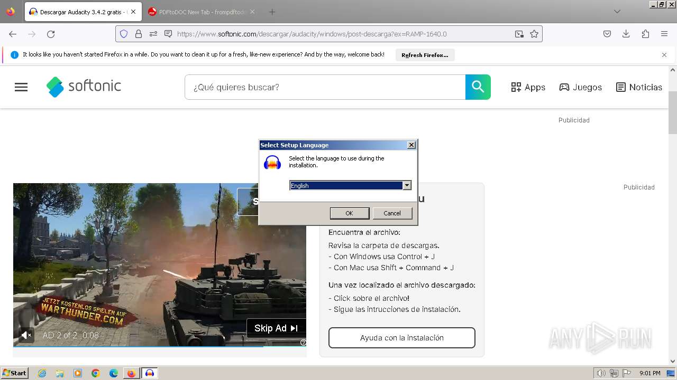677x380 pixels.
Task: Open the list all tabs chevron
Action: click(617, 12)
